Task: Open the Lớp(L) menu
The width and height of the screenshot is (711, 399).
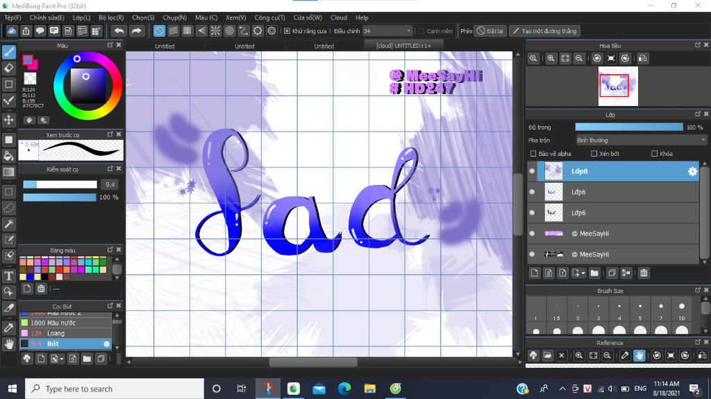Action: tap(82, 17)
